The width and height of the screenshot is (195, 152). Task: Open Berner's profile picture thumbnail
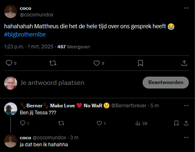coord(11,109)
